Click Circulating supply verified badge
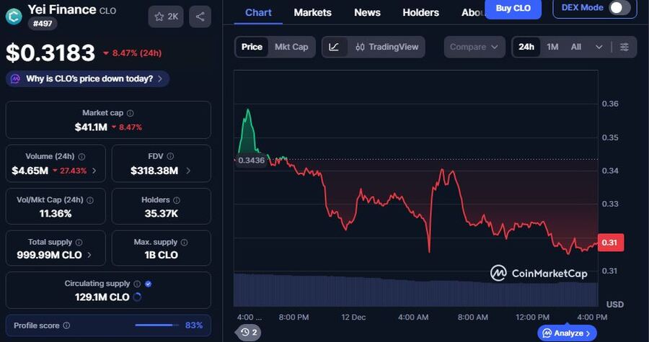This screenshot has height=342, width=649. (148, 284)
